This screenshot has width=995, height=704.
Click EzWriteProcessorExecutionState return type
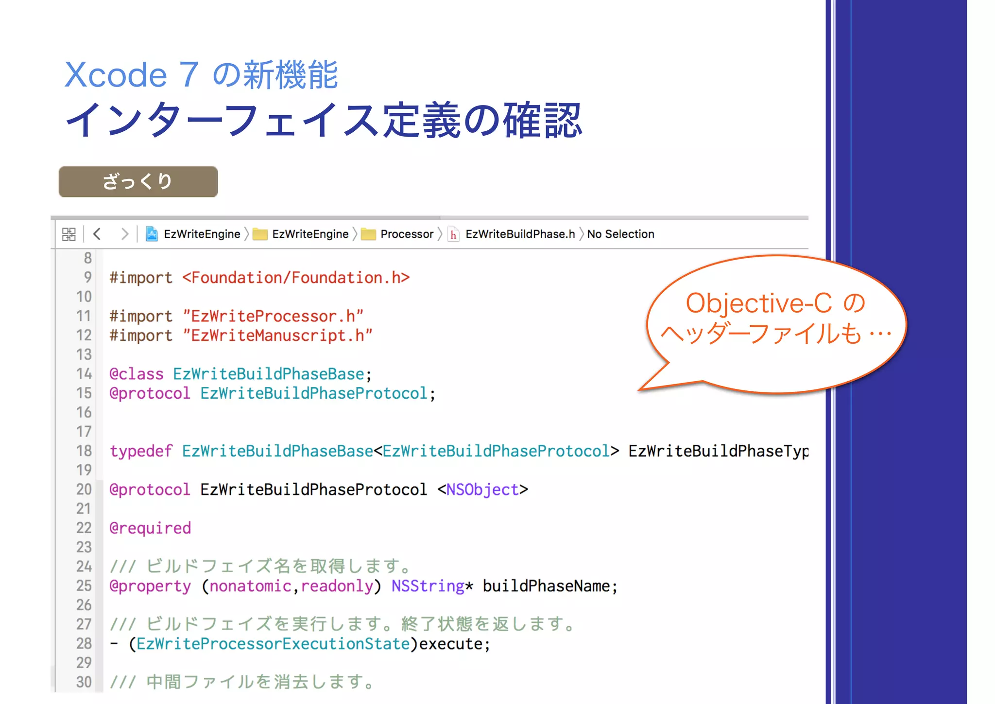[x=273, y=644]
